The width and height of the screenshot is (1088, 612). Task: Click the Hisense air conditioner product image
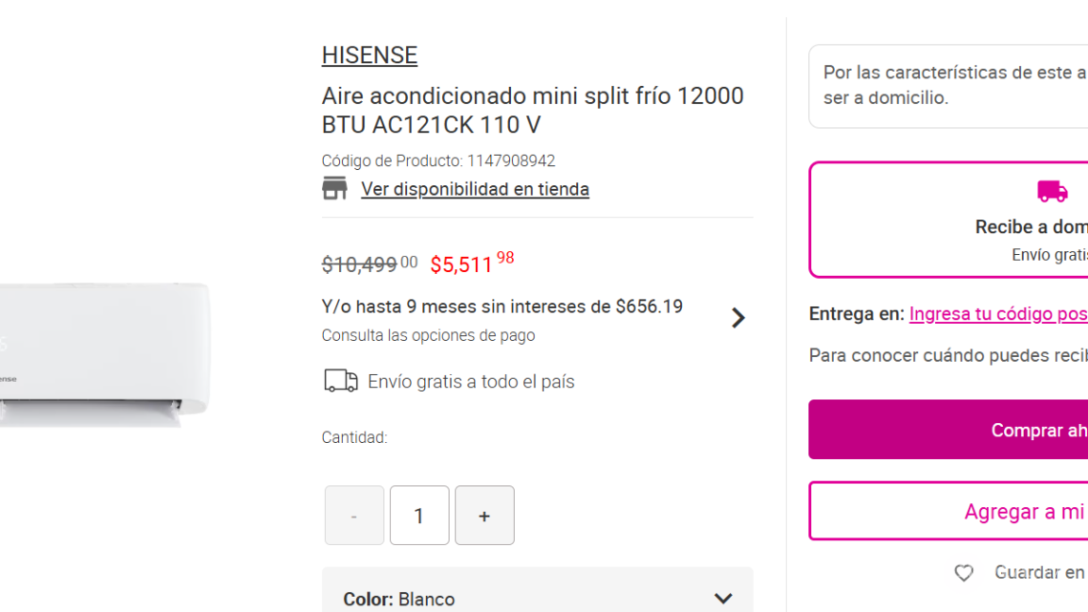(x=104, y=349)
